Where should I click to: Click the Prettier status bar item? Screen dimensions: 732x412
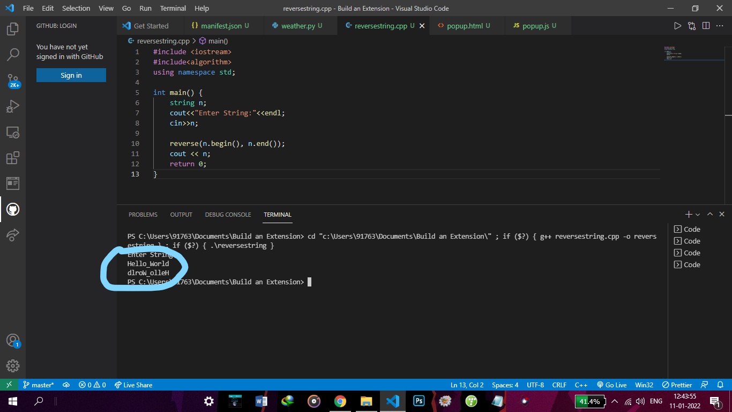pos(677,385)
